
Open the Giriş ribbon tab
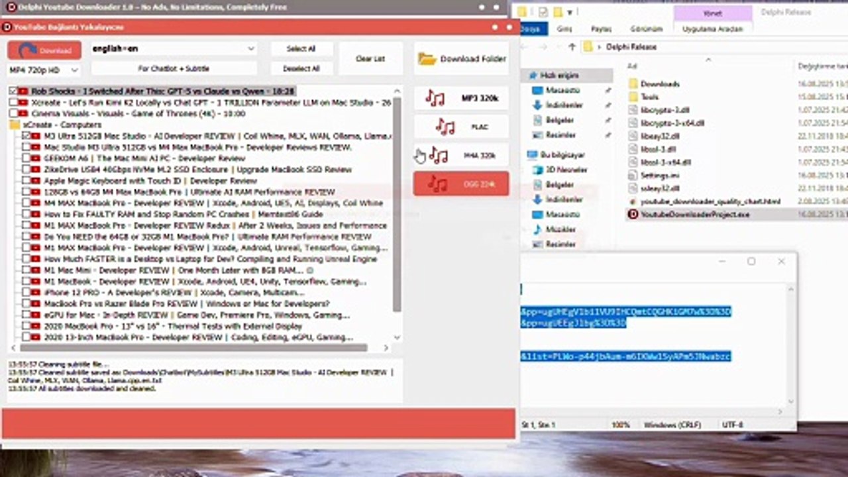pyautogui.click(x=564, y=29)
